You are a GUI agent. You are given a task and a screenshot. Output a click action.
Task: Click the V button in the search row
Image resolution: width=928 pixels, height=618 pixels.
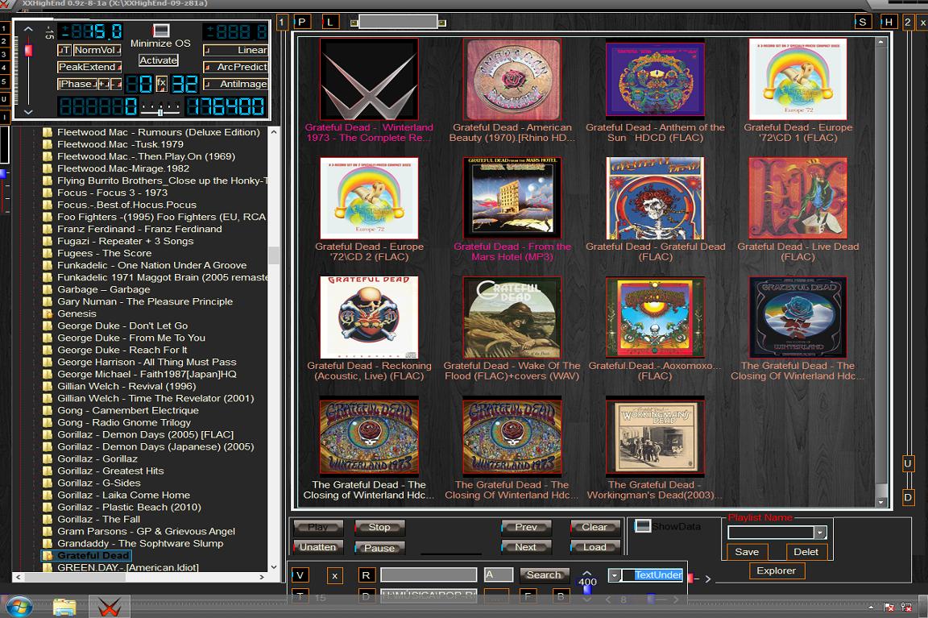(300, 574)
